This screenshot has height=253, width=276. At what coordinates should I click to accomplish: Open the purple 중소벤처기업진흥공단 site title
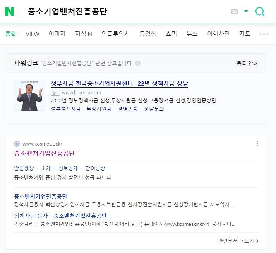click(x=45, y=153)
